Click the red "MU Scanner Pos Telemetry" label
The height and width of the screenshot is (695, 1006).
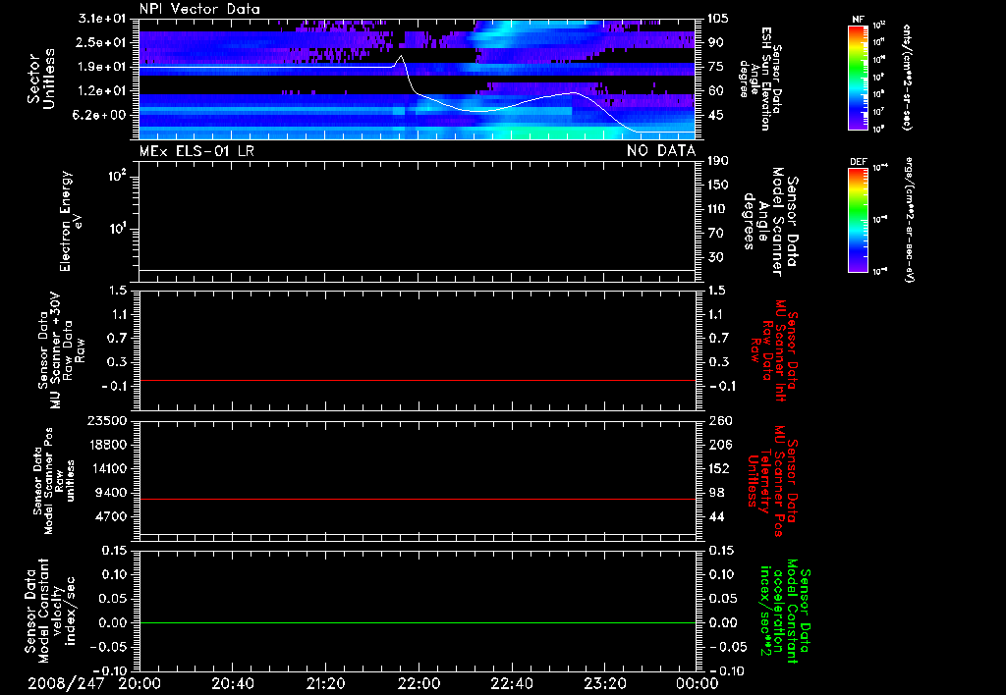(772, 482)
